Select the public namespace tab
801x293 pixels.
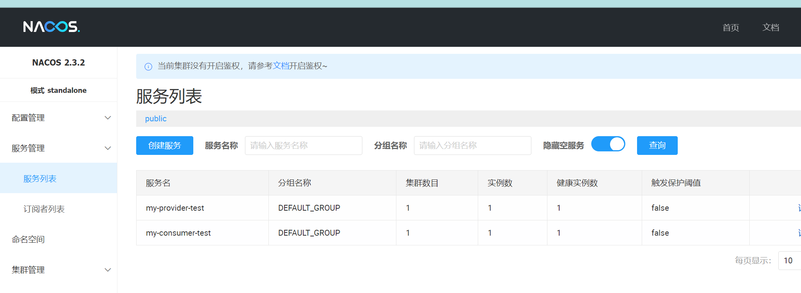(156, 119)
